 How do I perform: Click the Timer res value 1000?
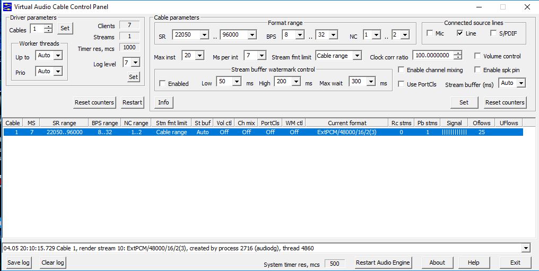coord(129,47)
